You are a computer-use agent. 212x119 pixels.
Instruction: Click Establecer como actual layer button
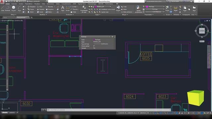107,9
